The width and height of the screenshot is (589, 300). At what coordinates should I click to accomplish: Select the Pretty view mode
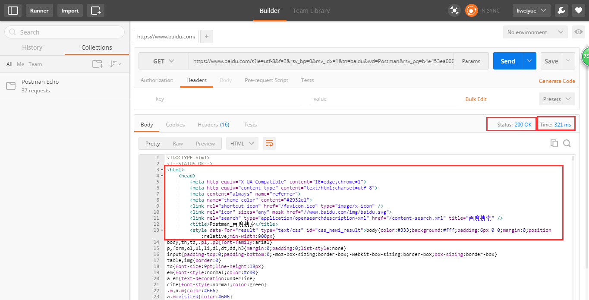(x=152, y=143)
